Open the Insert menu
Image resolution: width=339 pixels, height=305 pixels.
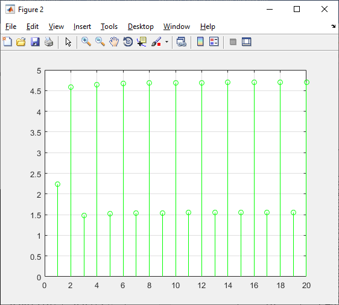click(x=82, y=27)
